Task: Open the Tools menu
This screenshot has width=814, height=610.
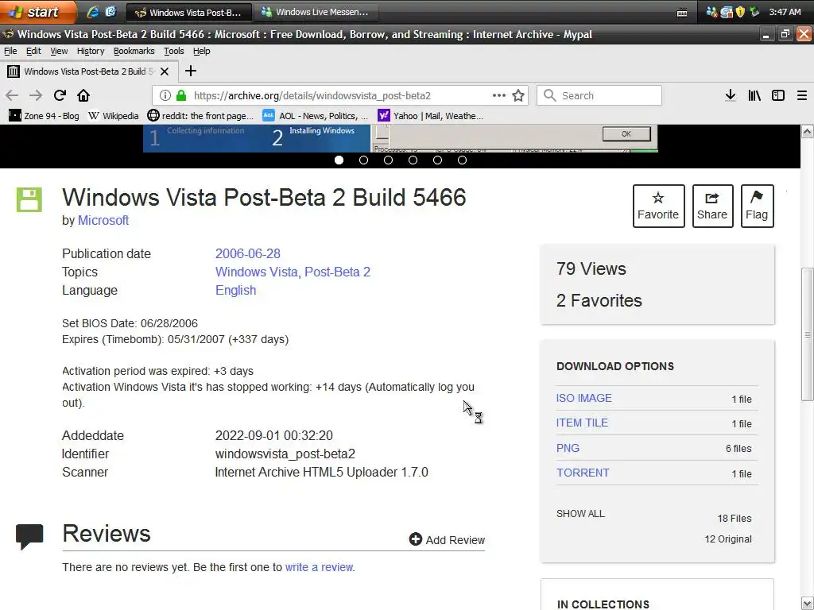Action: (x=174, y=51)
